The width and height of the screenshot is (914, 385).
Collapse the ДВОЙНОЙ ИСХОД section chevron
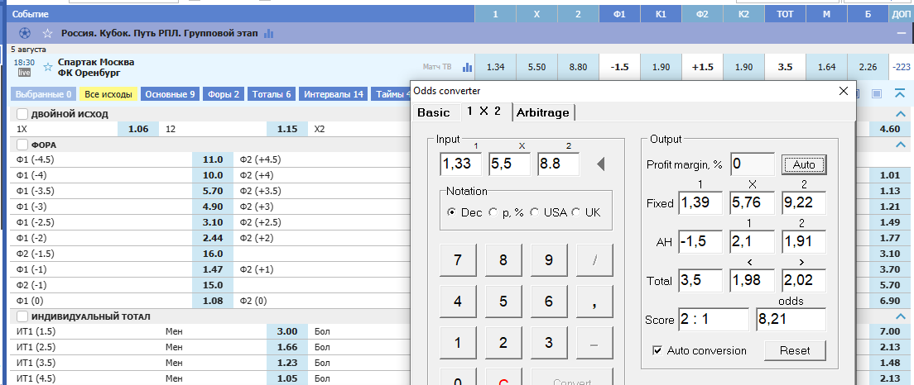(x=899, y=114)
